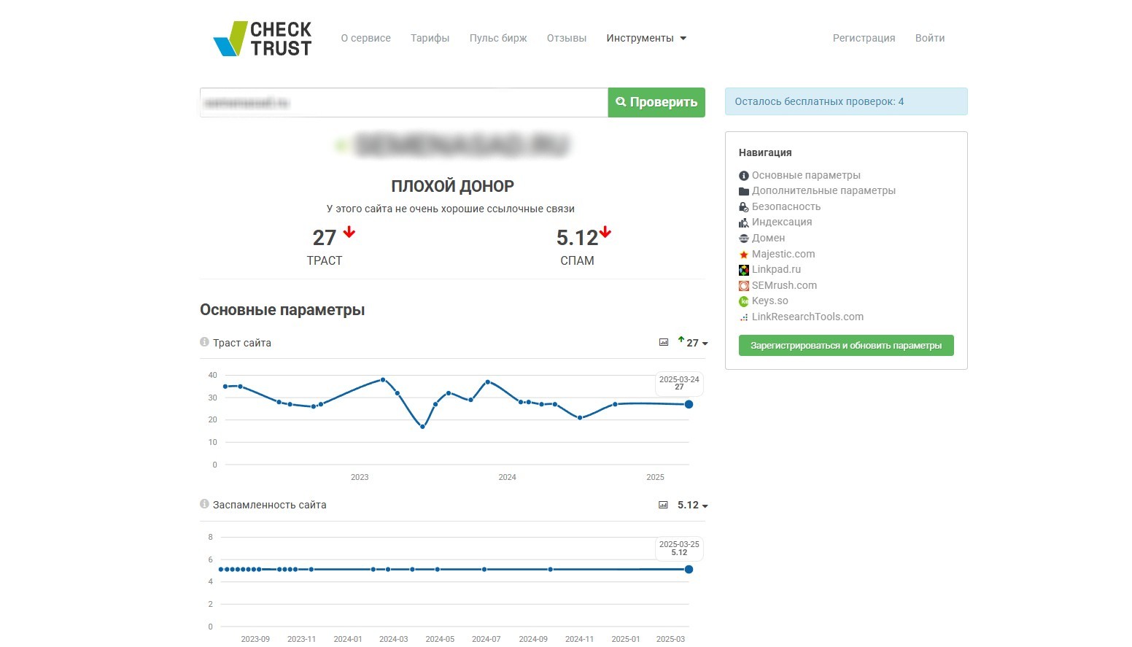Go to Пульс бирж
1132x647 pixels.
498,38
